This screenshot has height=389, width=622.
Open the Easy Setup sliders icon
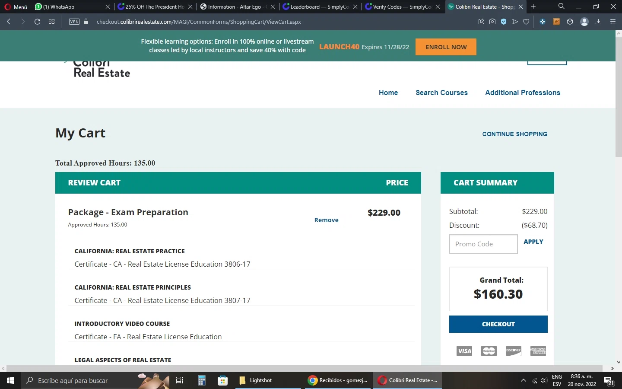click(x=612, y=22)
